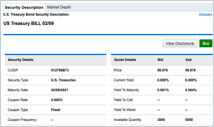Select the Maturity Date value 02/09/2021
Image resolution: width=214 pixels, height=127 pixels.
tap(60, 90)
